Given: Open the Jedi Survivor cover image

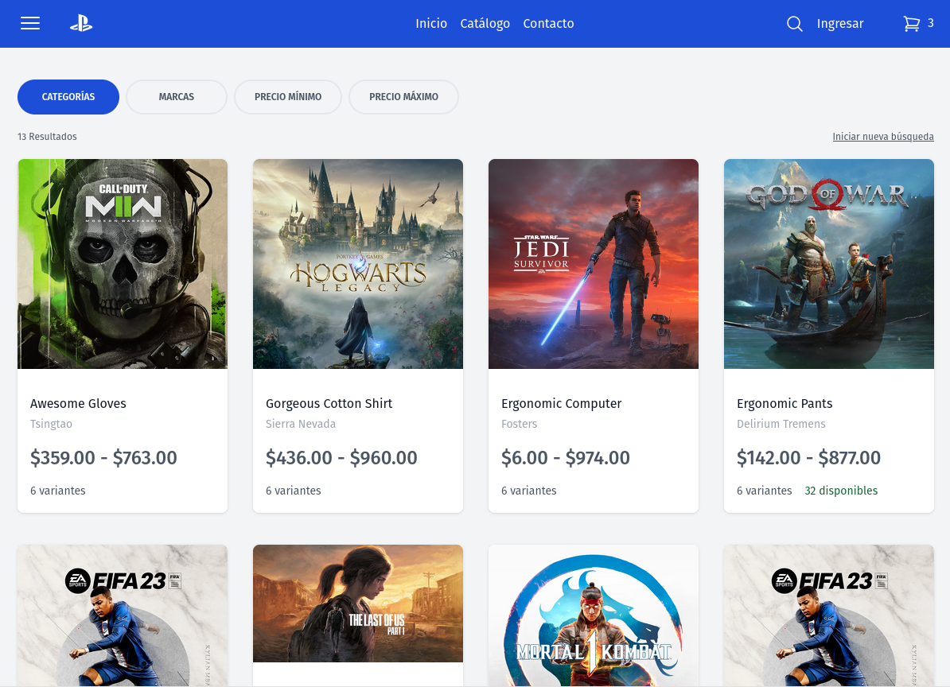Looking at the screenshot, I should (594, 264).
